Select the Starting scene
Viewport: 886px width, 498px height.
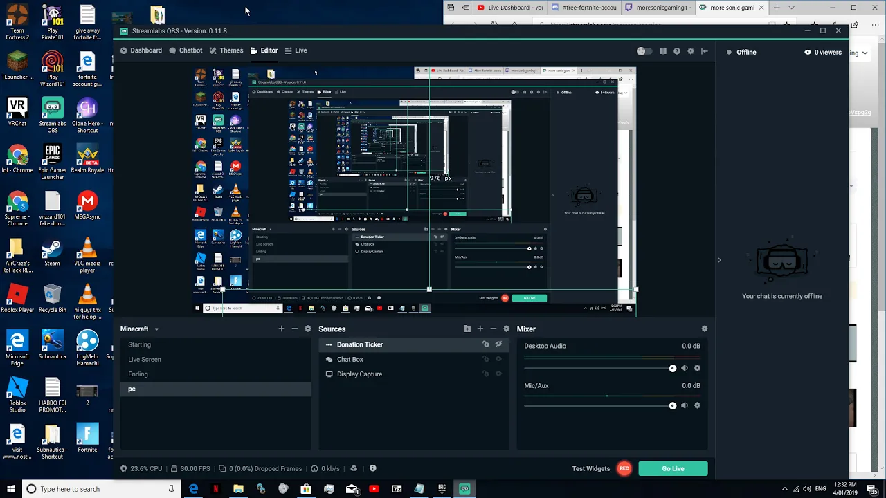point(216,344)
